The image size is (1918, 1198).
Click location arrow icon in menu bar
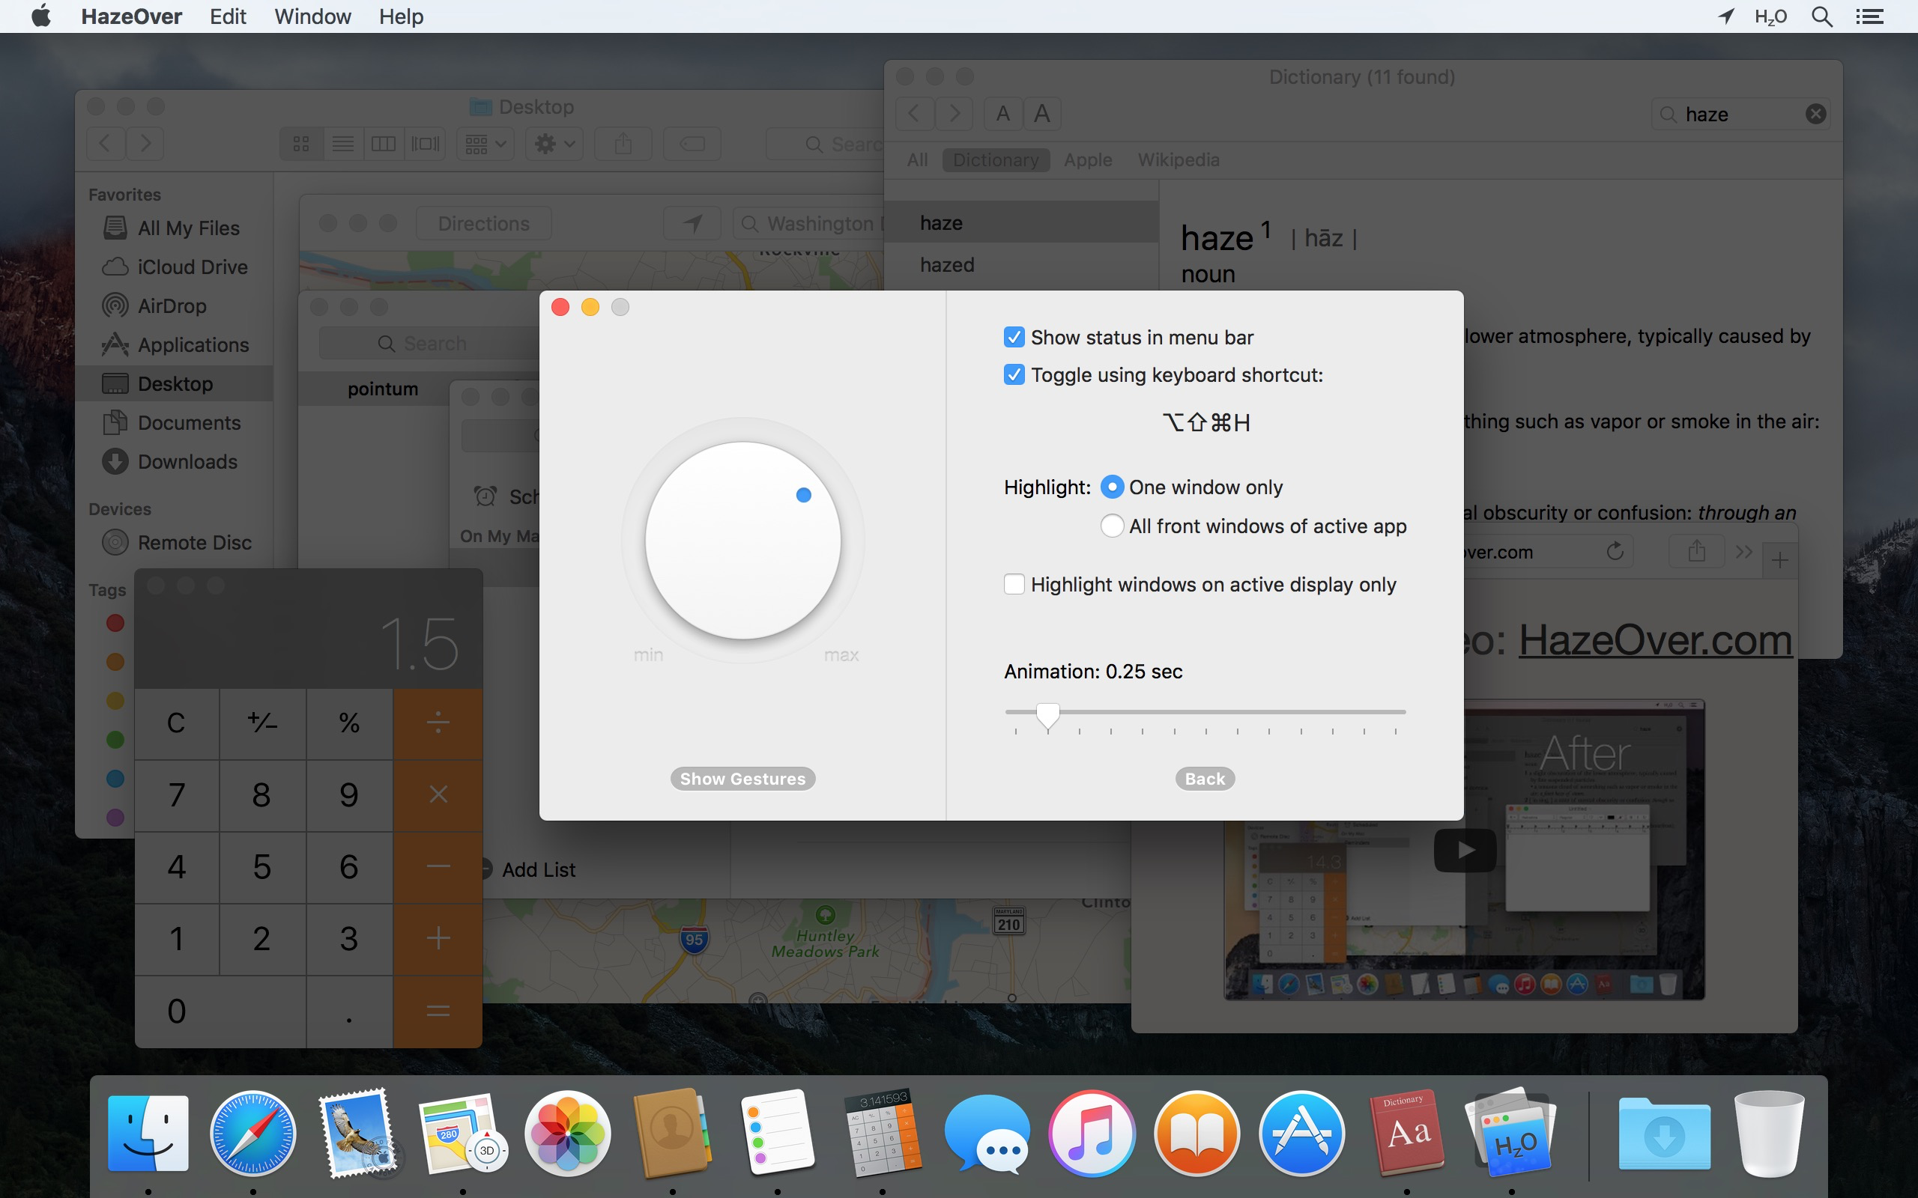click(1726, 16)
